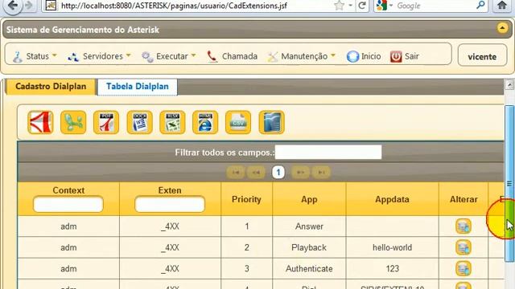Export the dialplan as XLSX
The height and width of the screenshot is (289, 515).
pos(172,123)
